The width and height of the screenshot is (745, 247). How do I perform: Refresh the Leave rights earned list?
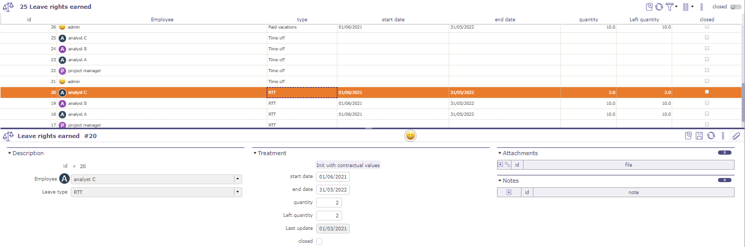click(658, 7)
